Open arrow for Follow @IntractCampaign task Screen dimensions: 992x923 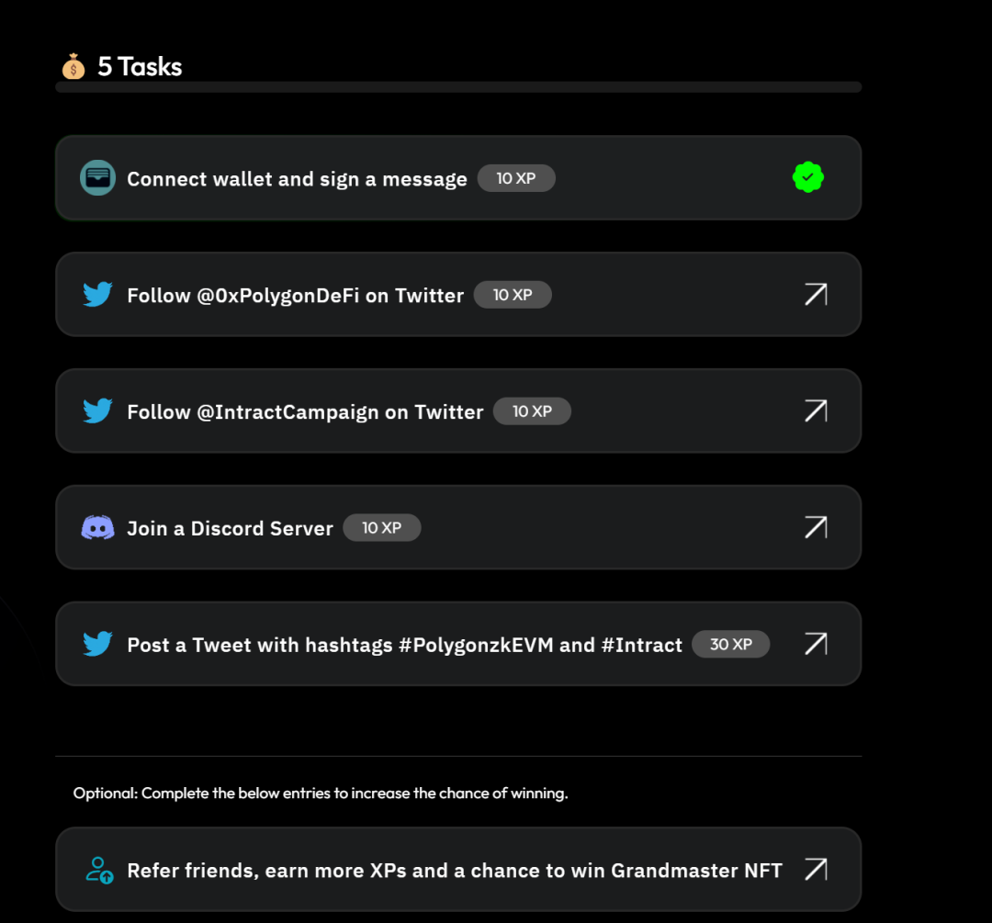point(816,411)
